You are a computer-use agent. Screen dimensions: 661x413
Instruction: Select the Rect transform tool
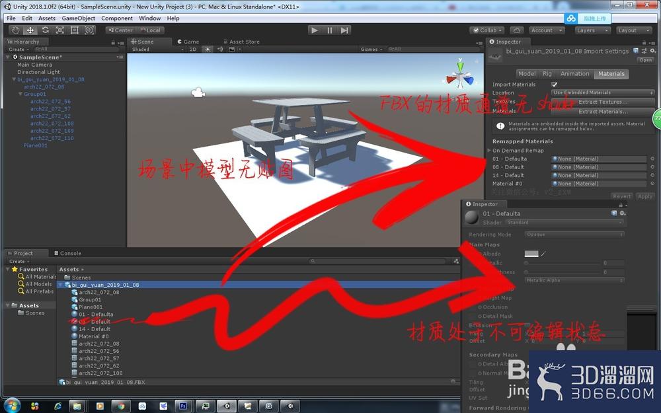click(x=75, y=30)
